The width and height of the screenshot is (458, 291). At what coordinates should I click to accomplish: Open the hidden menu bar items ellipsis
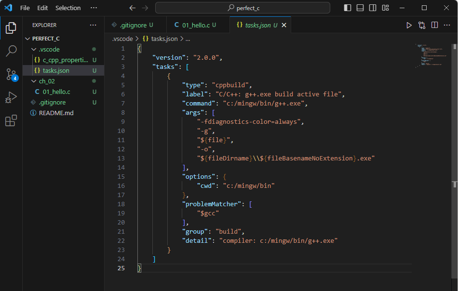coord(94,8)
